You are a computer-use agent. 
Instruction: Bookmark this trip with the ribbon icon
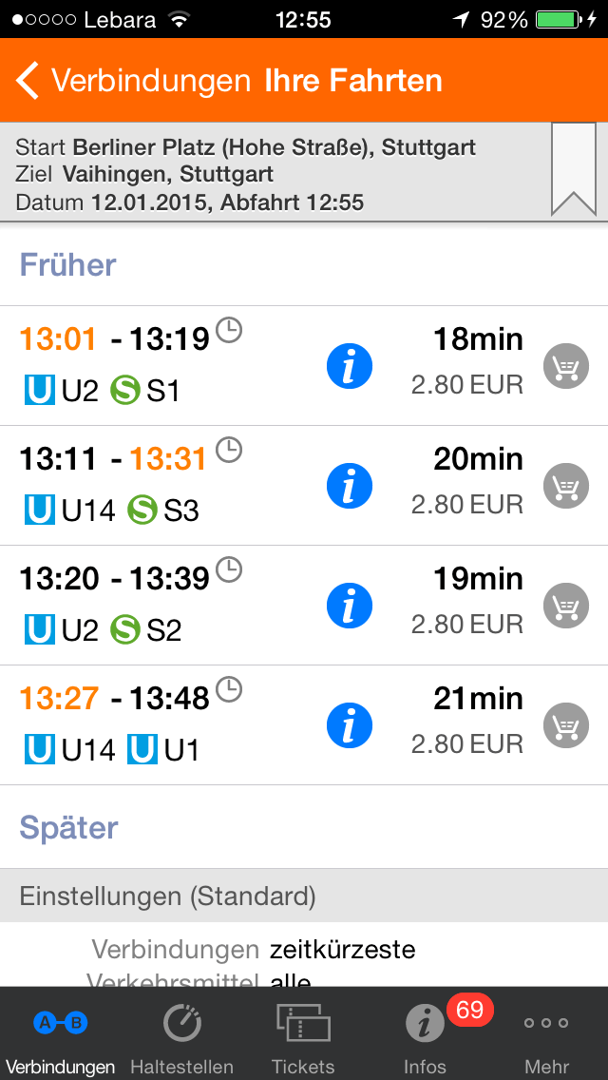pyautogui.click(x=574, y=170)
